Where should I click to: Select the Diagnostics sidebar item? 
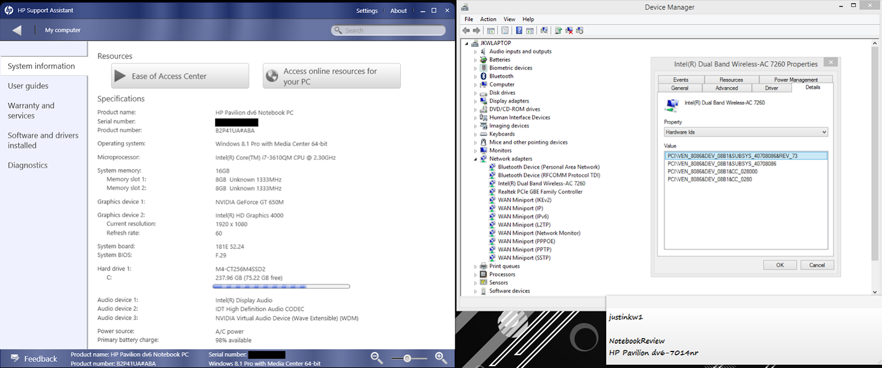pos(28,165)
